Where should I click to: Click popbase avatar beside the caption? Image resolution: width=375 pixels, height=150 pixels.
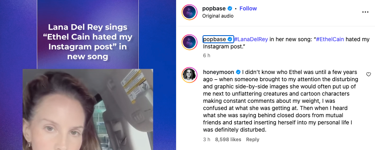pyautogui.click(x=189, y=42)
